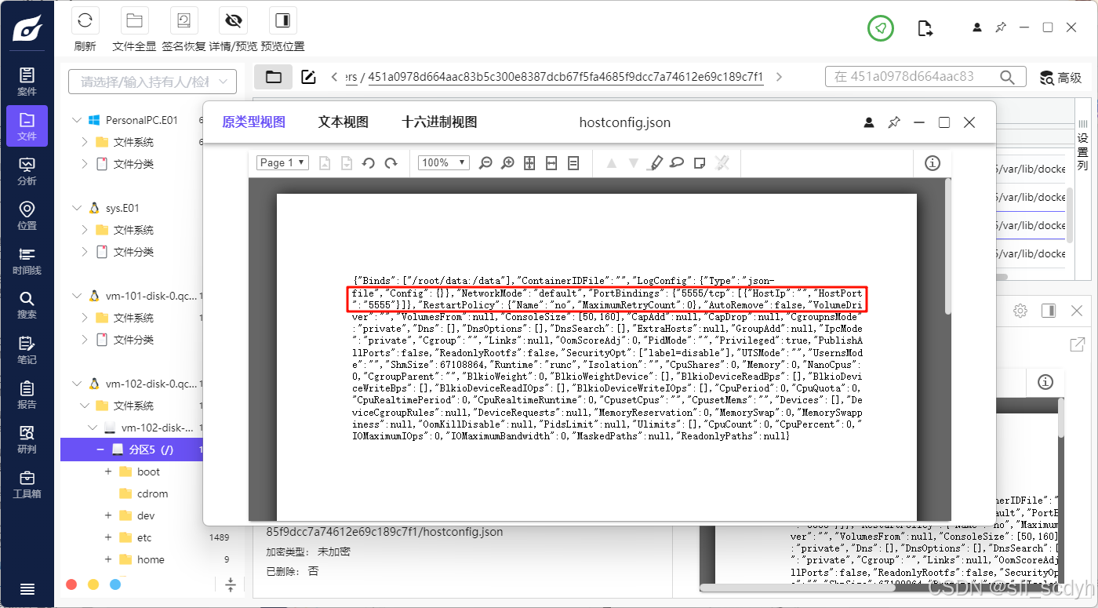Viewport: 1098px width, 608px height.
Task: Switch to the 十六进制视图 tab
Action: coord(439,122)
